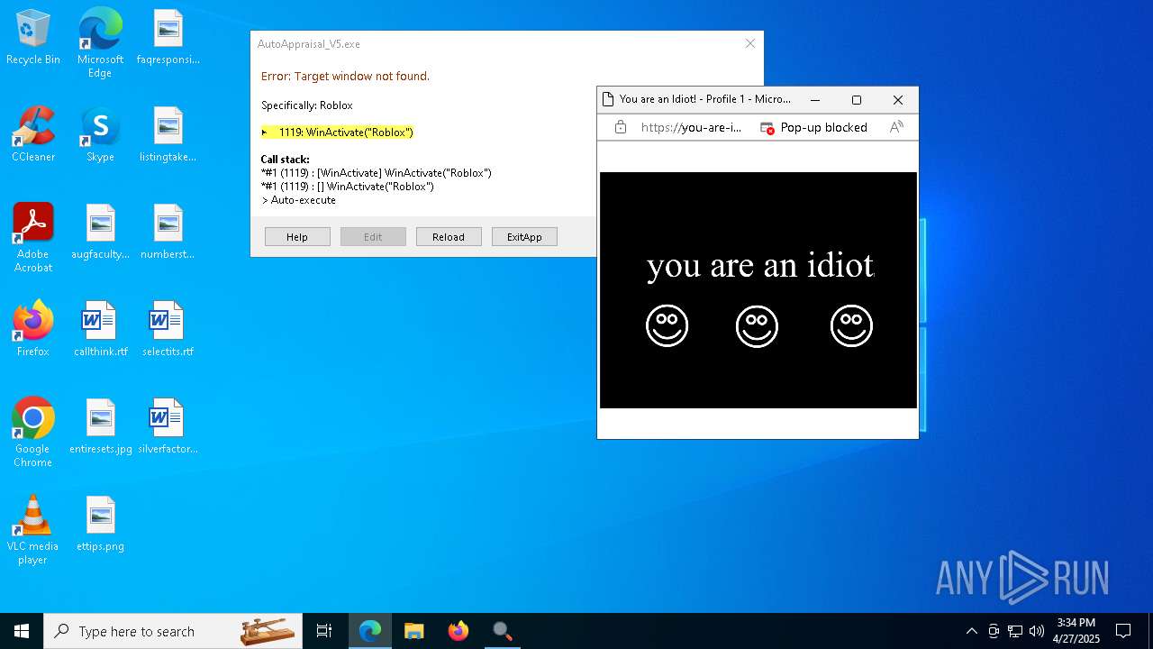1153x649 pixels.
Task: View site info via the lock icon
Action: [x=621, y=128]
